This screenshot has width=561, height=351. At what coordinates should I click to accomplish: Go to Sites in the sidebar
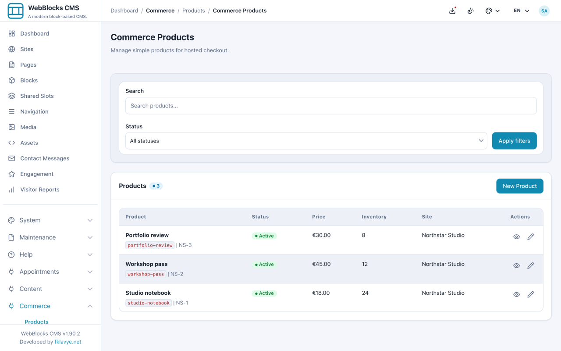50,49
